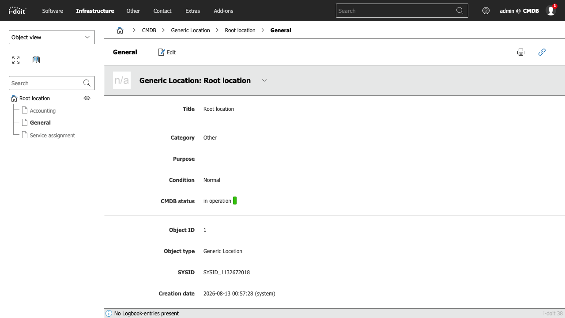Image resolution: width=565 pixels, height=318 pixels.
Task: Open the Other menu
Action: (x=133, y=11)
